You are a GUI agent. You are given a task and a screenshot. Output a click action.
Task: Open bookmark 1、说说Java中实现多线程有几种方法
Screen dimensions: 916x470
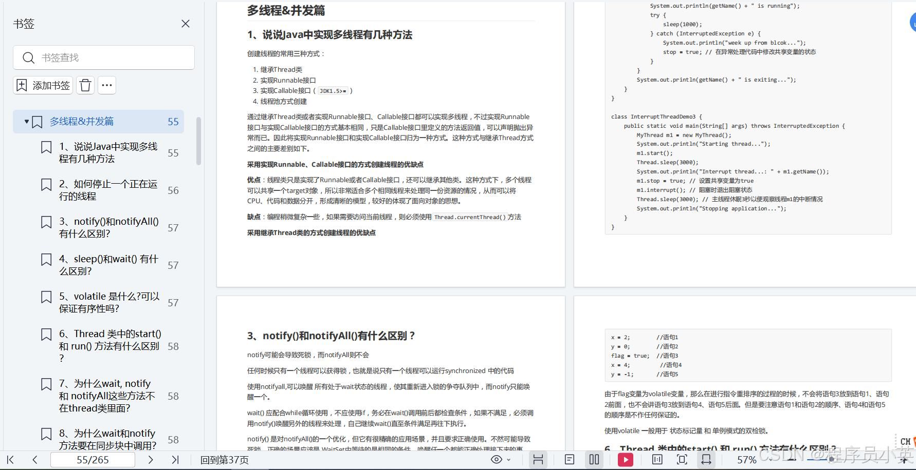click(108, 153)
